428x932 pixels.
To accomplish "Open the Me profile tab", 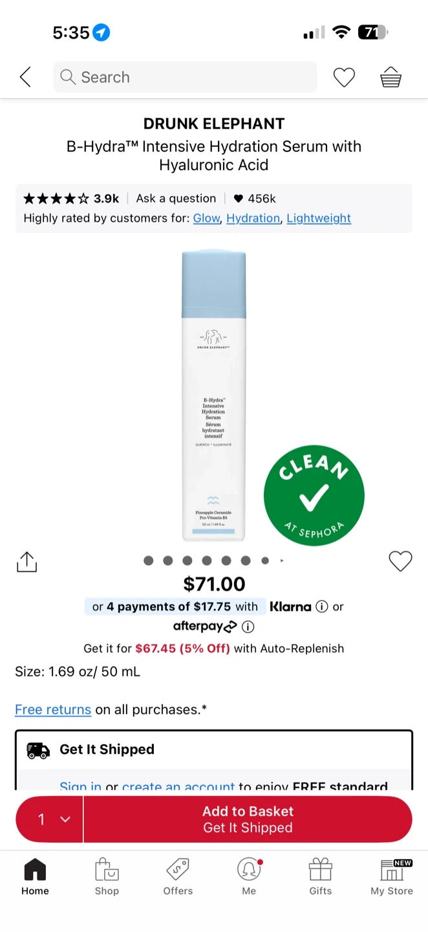I will click(249, 877).
